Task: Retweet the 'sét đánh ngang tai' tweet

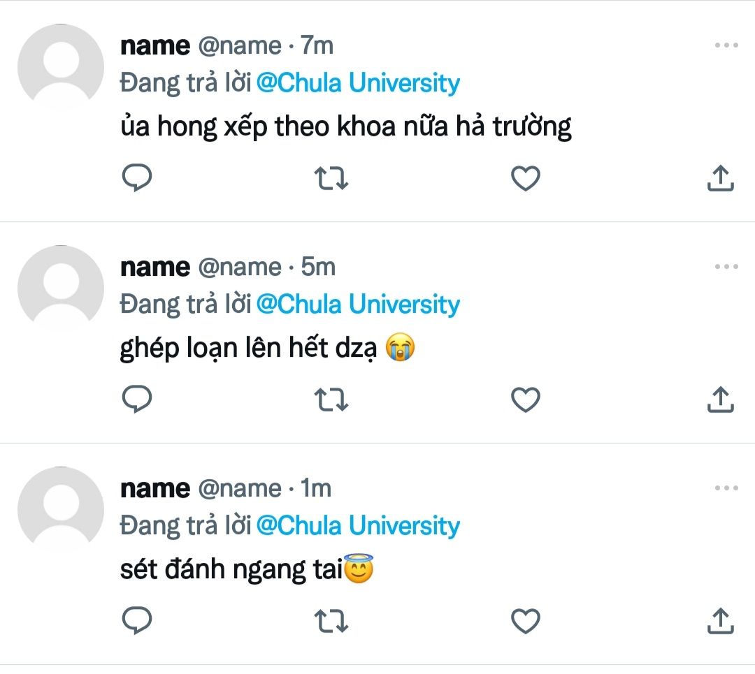Action: coord(332,621)
